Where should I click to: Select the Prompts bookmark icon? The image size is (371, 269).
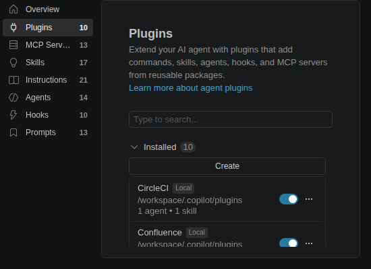click(13, 132)
